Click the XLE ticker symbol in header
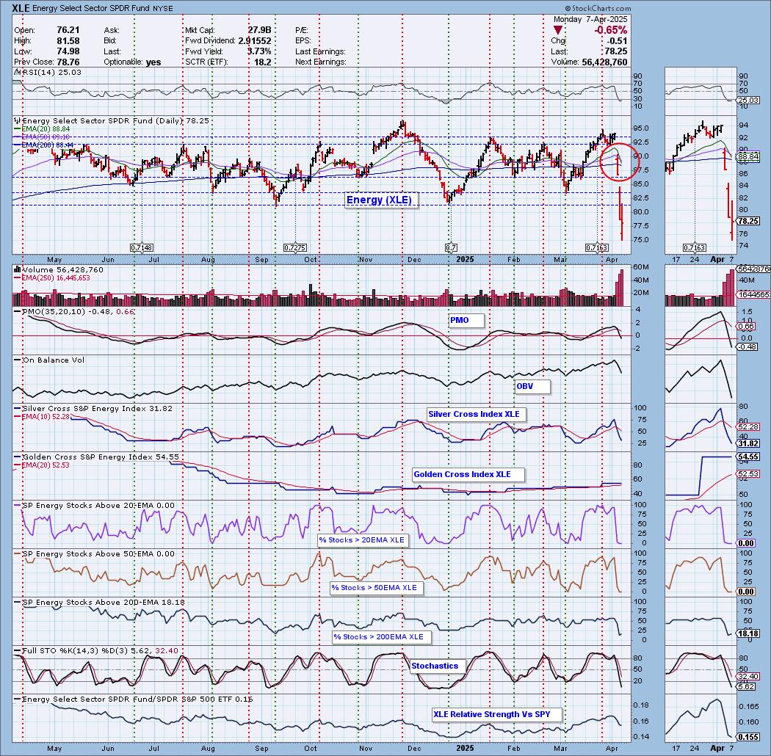771x756 pixels. click(x=21, y=8)
